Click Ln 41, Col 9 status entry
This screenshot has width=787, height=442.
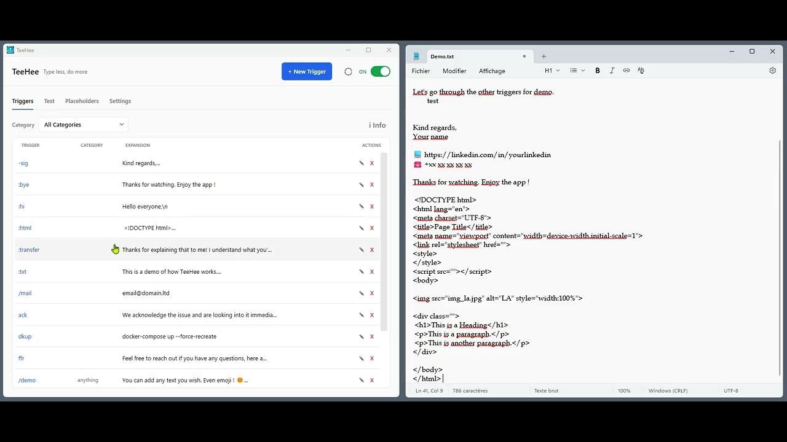[x=429, y=390]
